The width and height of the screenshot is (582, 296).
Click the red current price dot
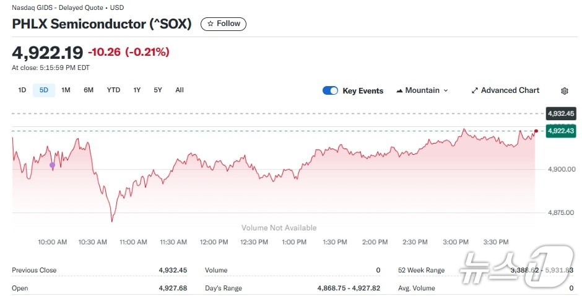click(536, 131)
